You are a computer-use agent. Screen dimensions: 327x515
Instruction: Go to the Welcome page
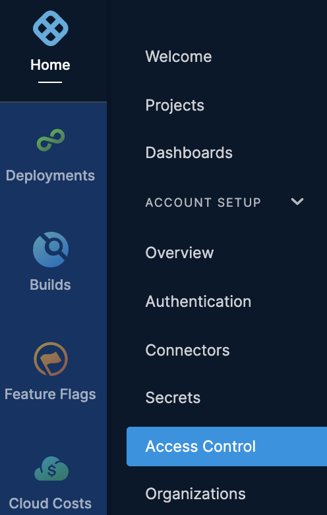click(179, 57)
